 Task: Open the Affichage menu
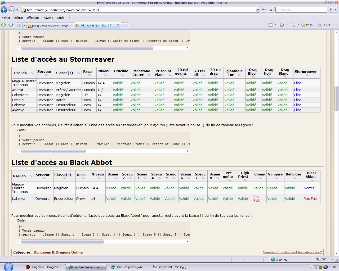tap(33, 18)
